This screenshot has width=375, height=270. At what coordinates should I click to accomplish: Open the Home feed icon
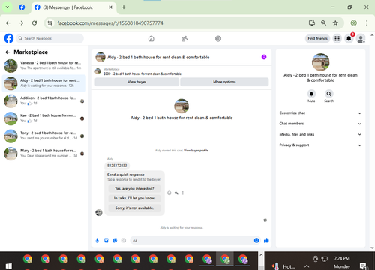(x=151, y=39)
